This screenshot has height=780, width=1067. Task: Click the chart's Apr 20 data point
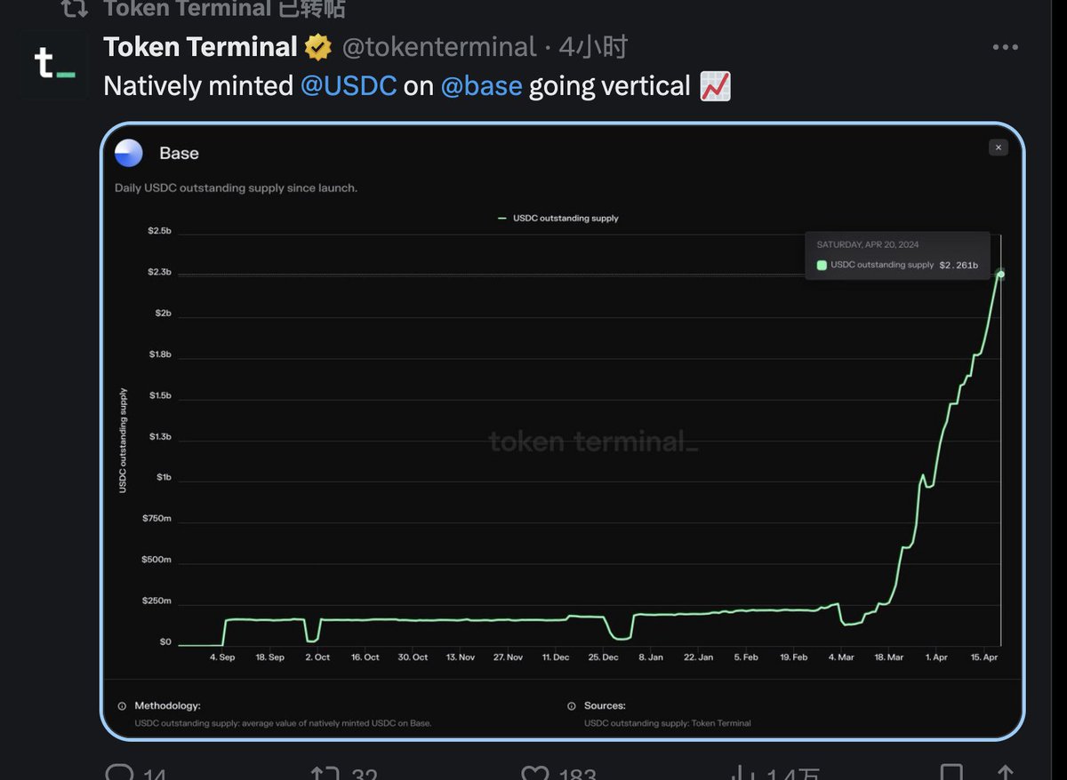click(1001, 274)
